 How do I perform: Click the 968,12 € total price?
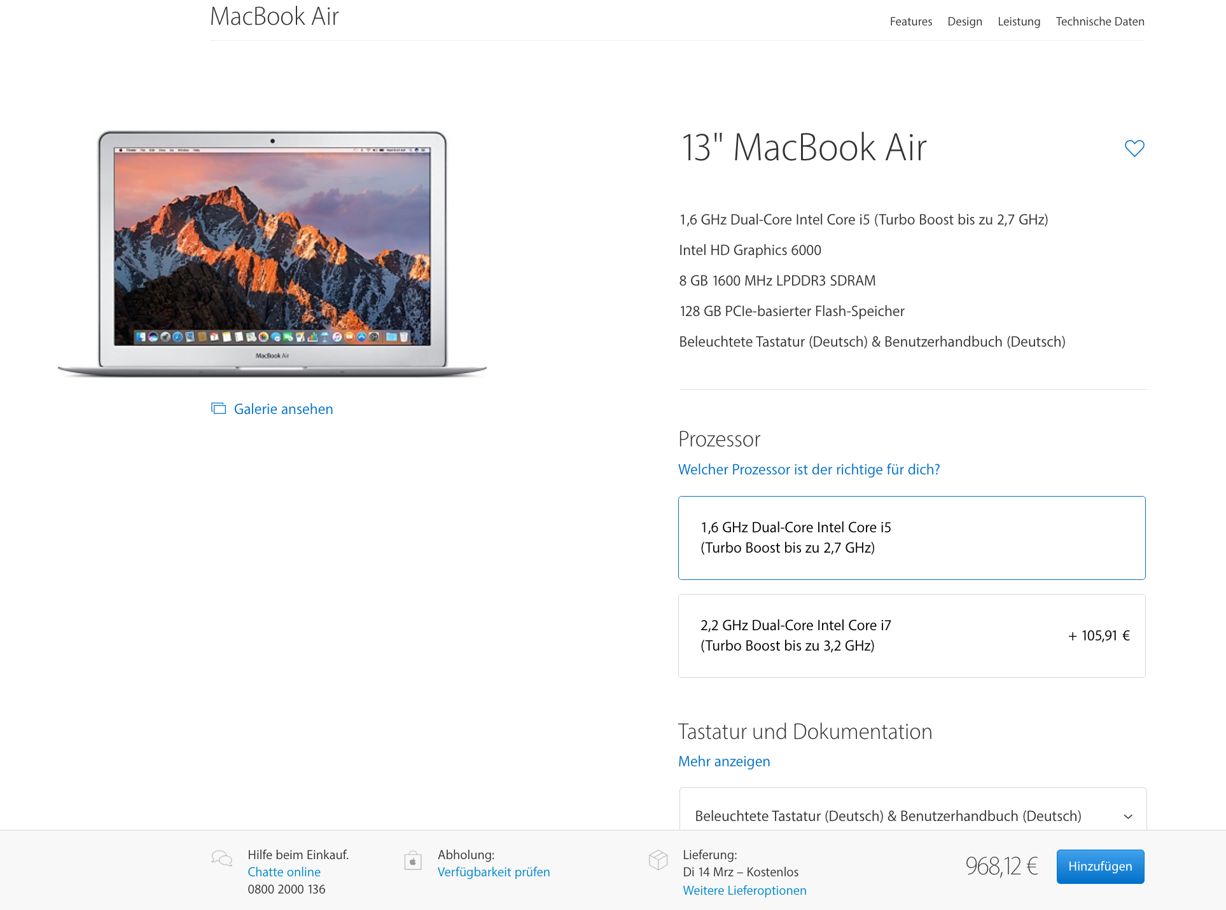coord(1001,866)
